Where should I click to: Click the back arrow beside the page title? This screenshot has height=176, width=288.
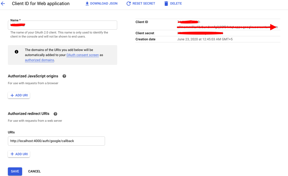point(3,4)
